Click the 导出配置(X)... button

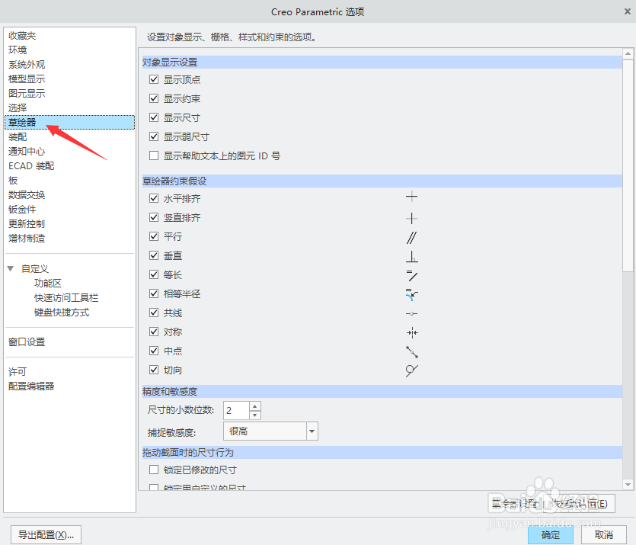pyautogui.click(x=46, y=535)
